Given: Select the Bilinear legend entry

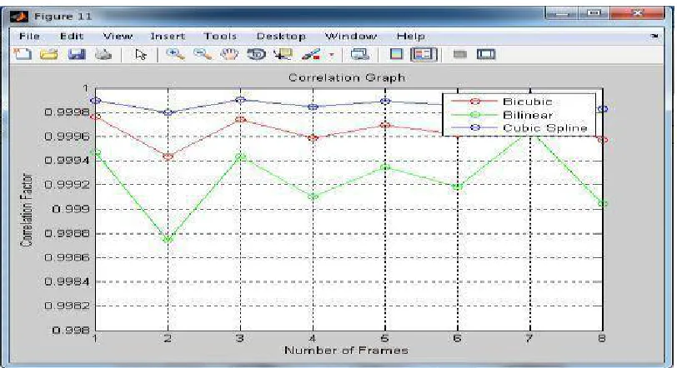Looking at the screenshot, I should tap(528, 115).
